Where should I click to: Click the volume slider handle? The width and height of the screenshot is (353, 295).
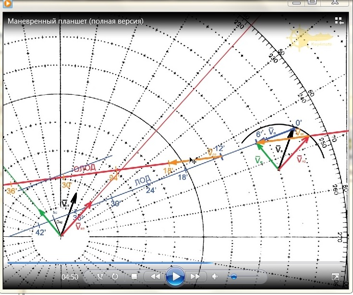point(233,277)
